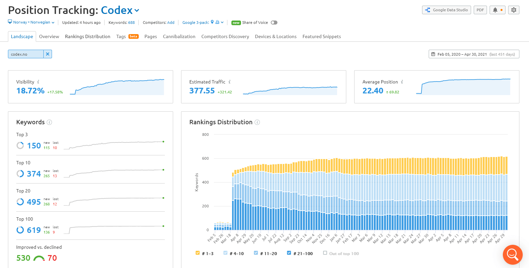The width and height of the screenshot is (529, 268).
Task: Switch to the Landscape tab
Action: point(22,36)
